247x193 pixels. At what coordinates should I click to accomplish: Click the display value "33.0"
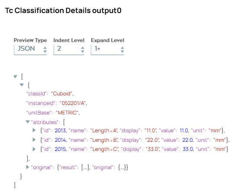(x=152, y=149)
